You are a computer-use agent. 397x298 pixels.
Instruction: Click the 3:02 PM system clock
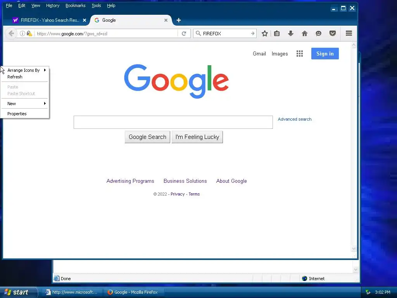(x=383, y=292)
